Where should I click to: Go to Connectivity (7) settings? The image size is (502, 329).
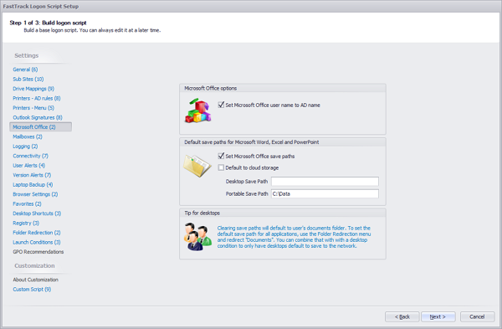point(30,156)
